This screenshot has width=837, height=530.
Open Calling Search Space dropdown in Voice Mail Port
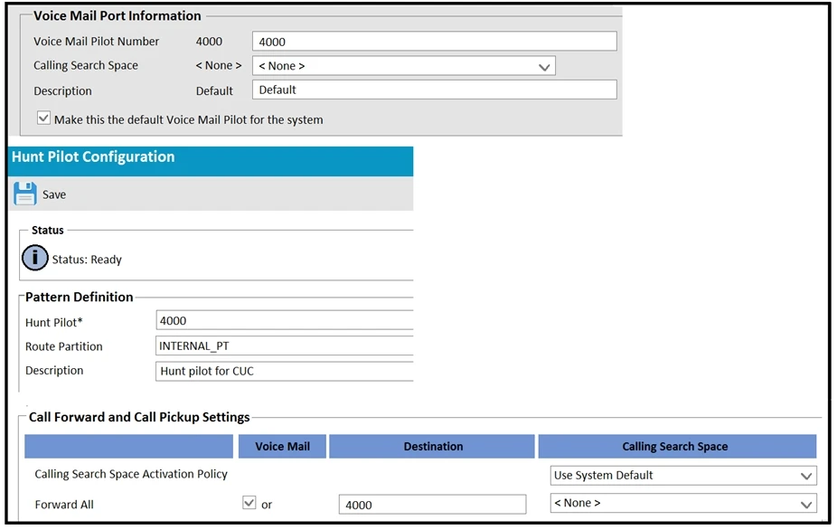(x=403, y=66)
